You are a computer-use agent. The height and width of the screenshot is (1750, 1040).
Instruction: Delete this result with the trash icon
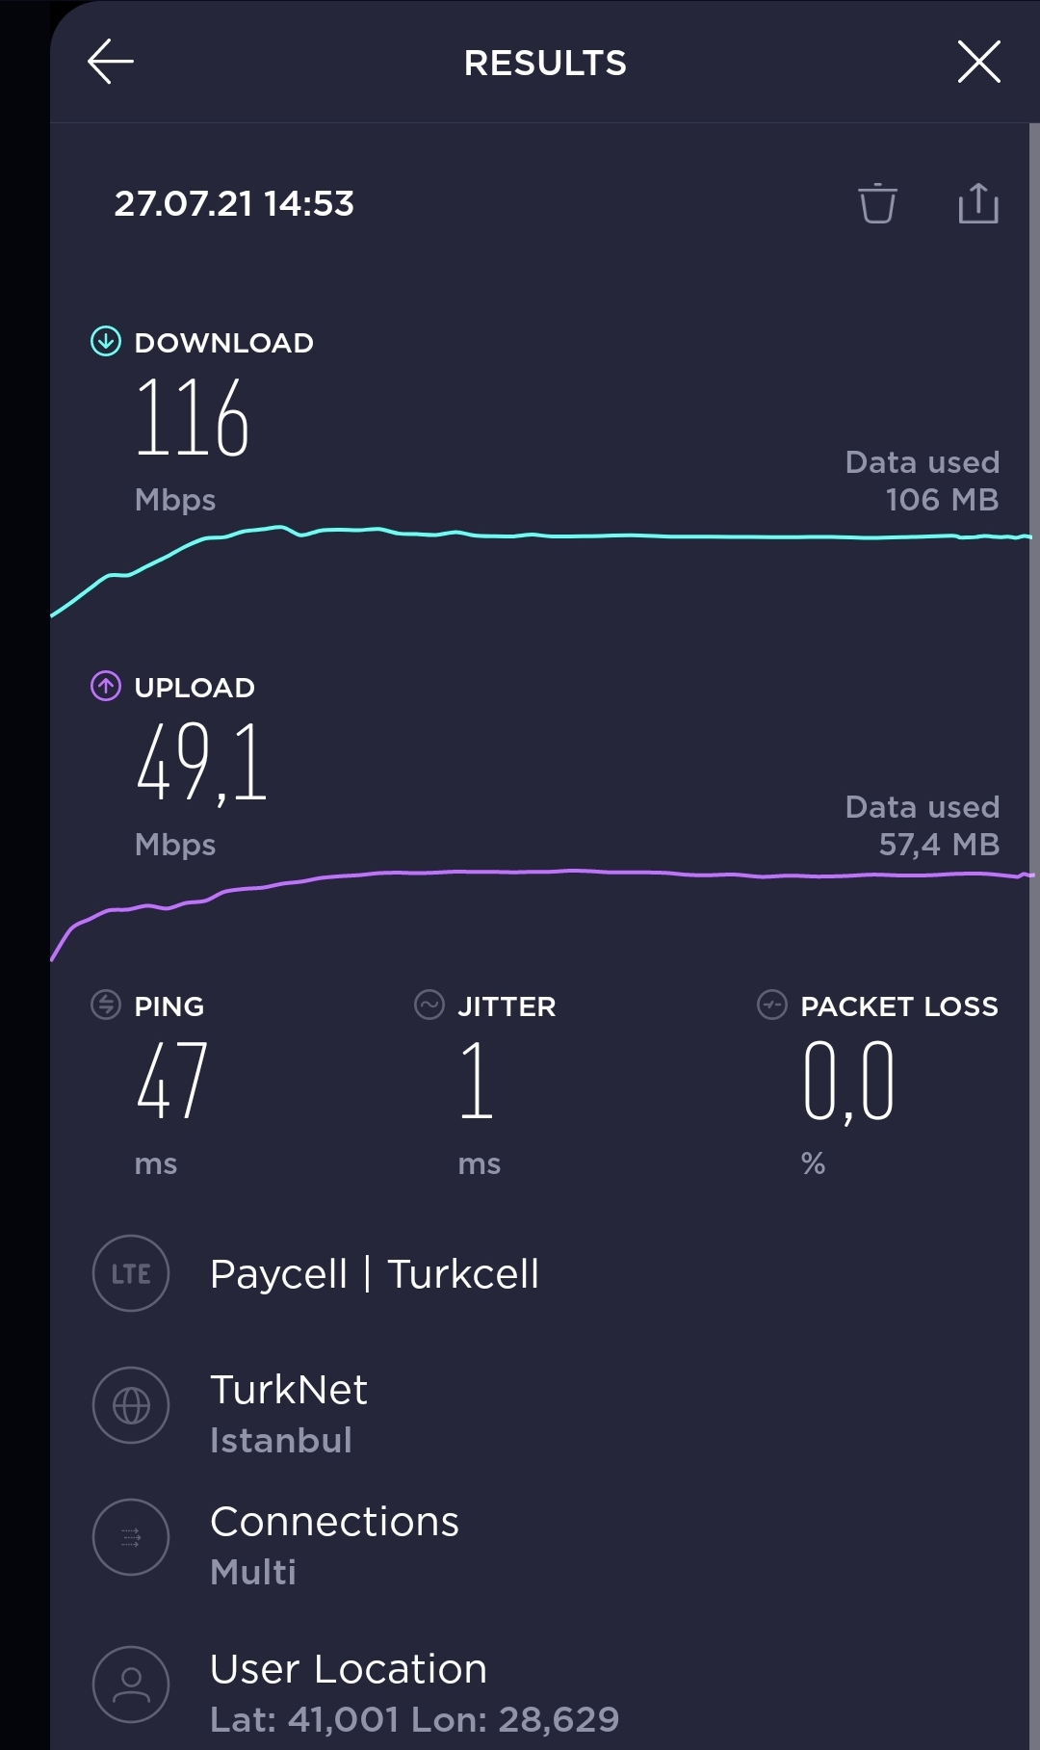click(877, 203)
